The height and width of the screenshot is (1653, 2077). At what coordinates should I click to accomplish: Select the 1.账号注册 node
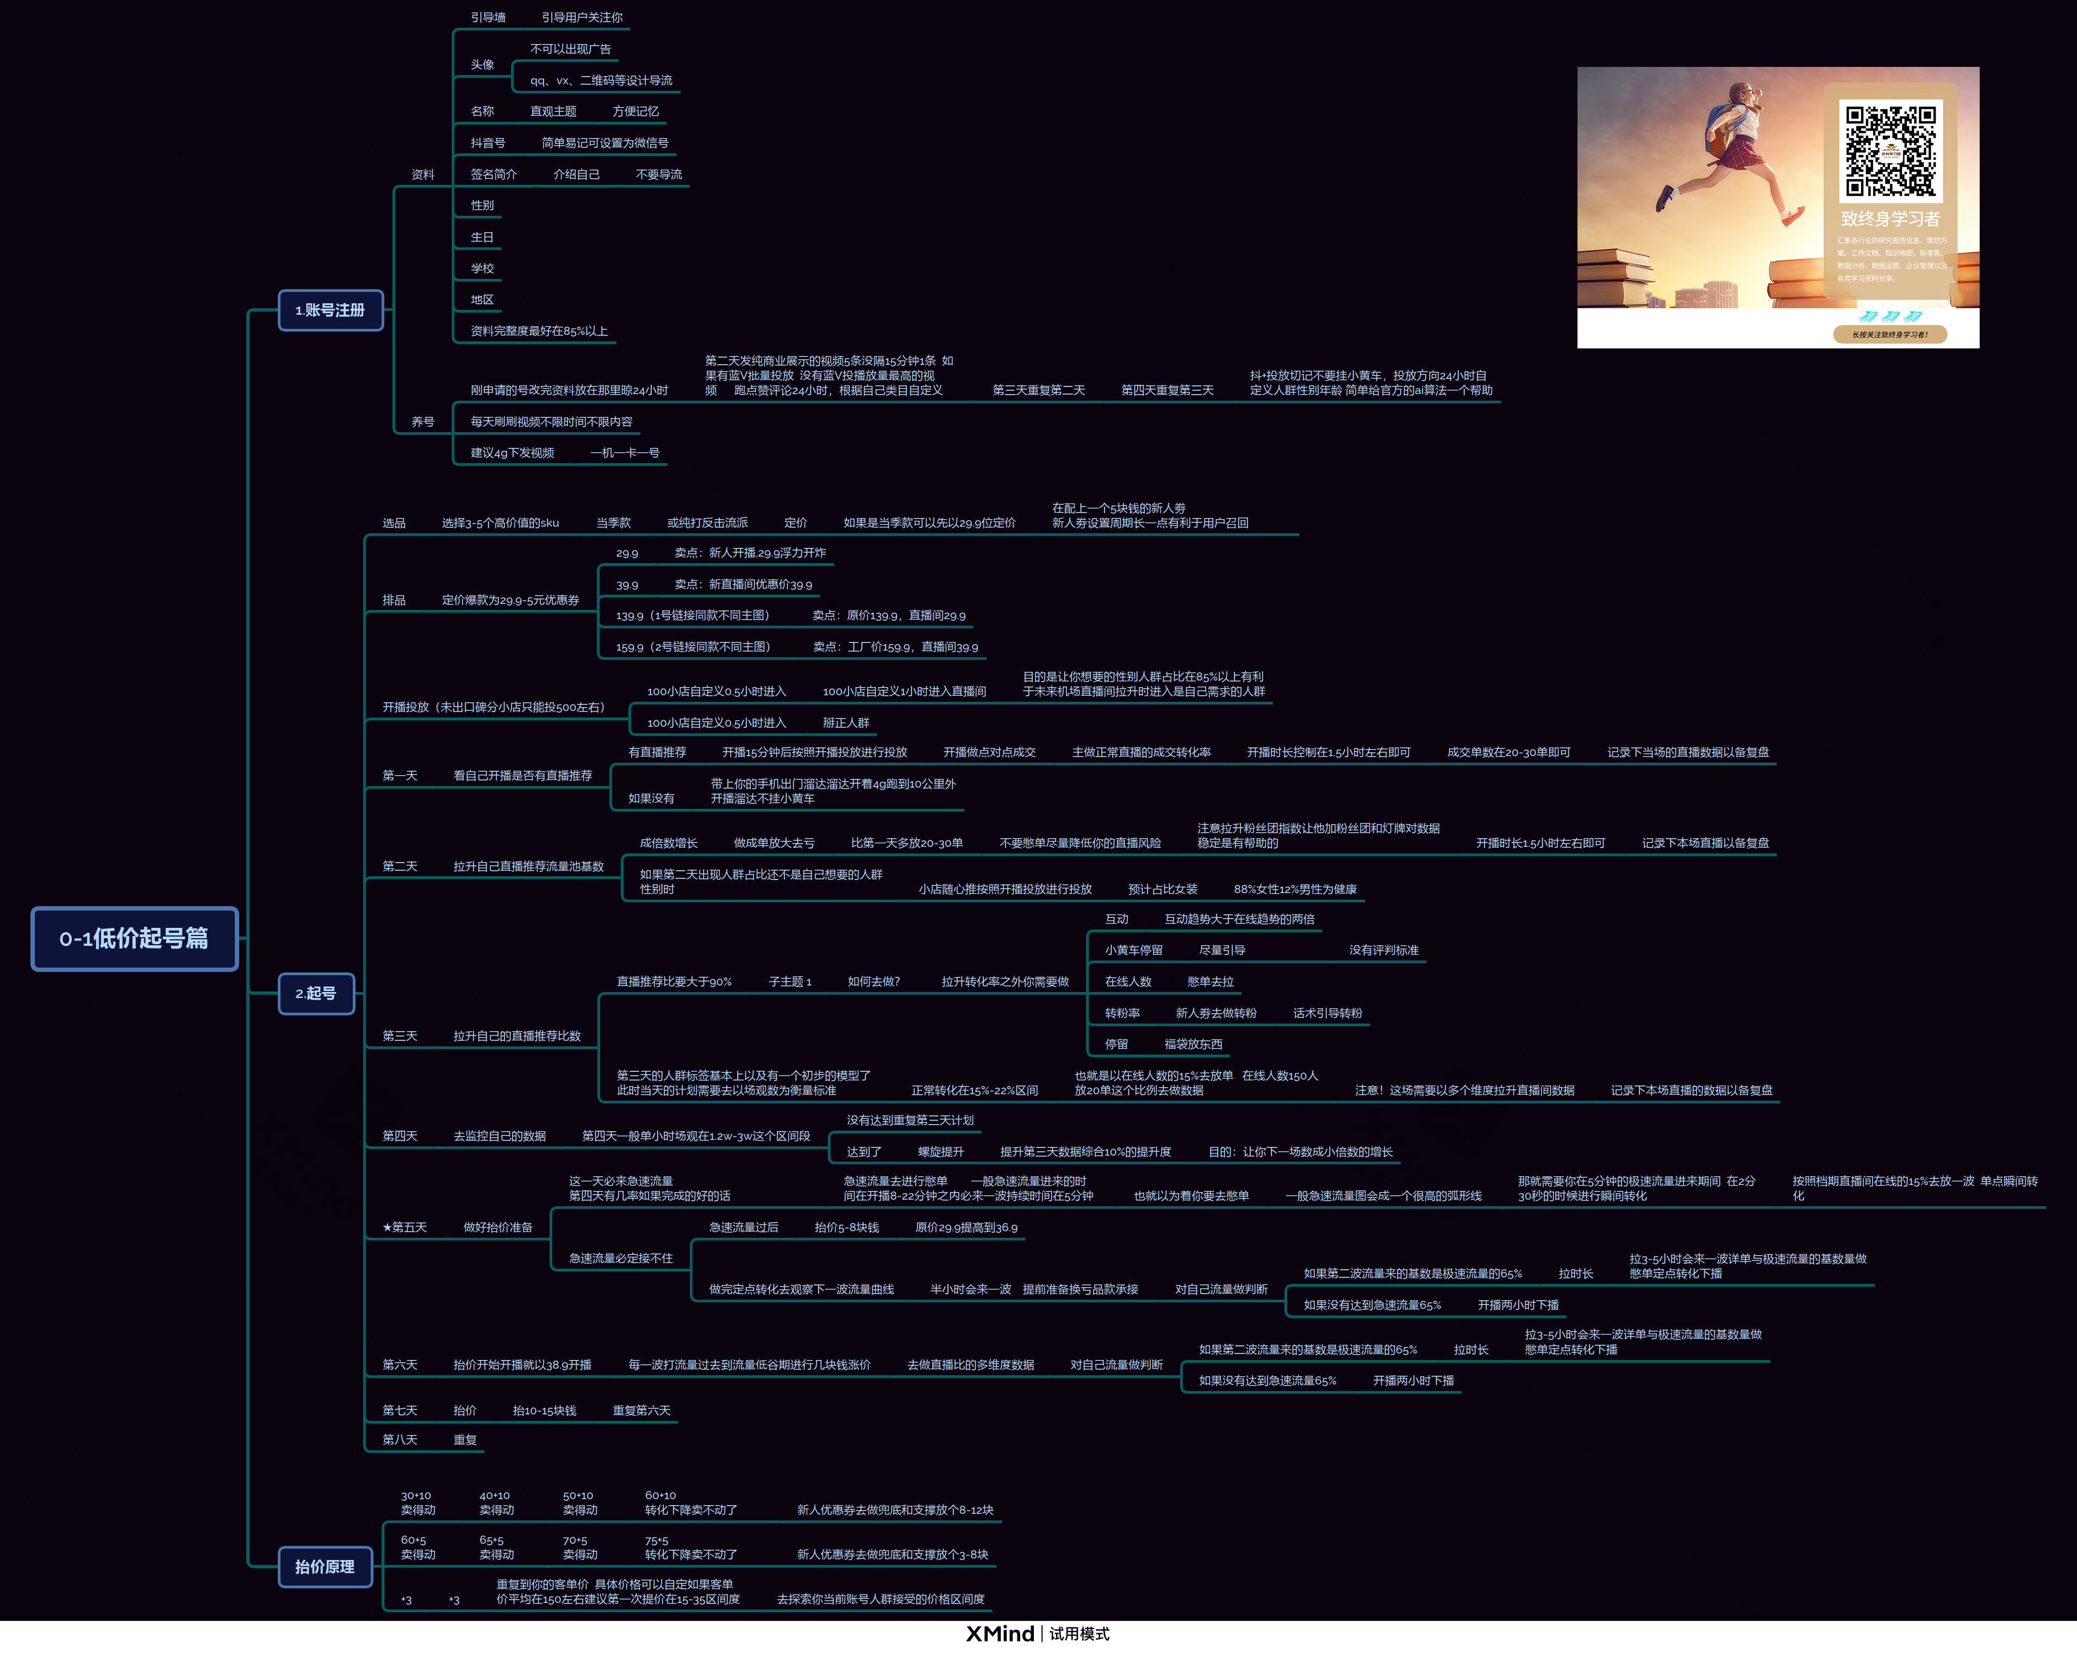[x=330, y=310]
